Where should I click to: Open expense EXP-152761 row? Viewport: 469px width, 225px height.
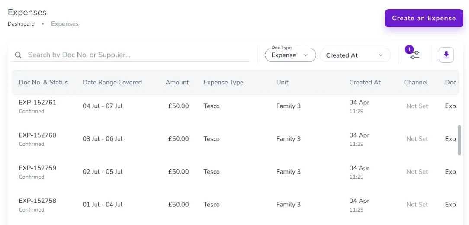click(38, 103)
